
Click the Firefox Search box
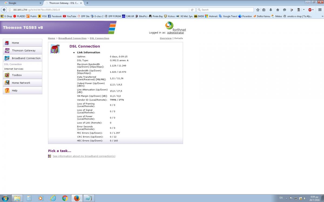point(225,10)
